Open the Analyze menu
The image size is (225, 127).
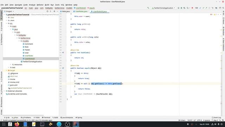[32, 5]
